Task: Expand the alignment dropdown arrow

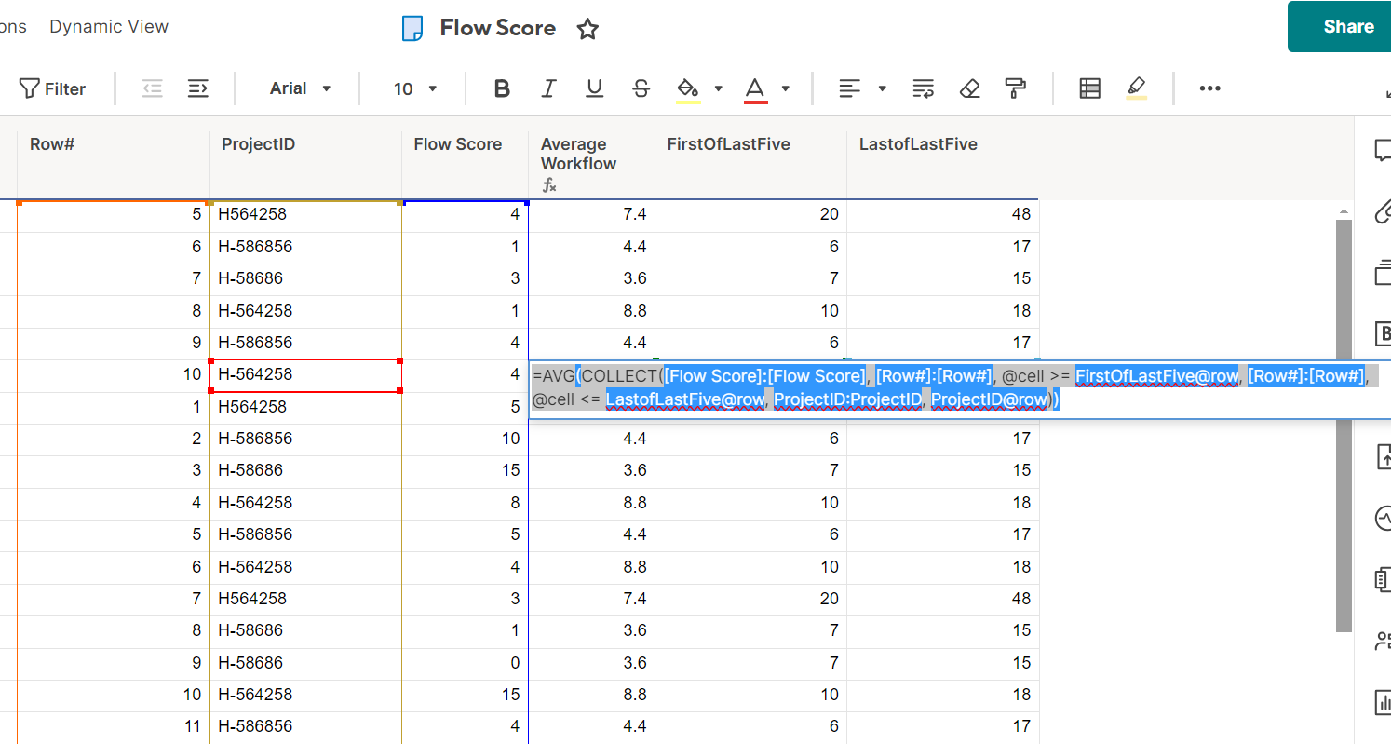Action: click(882, 88)
